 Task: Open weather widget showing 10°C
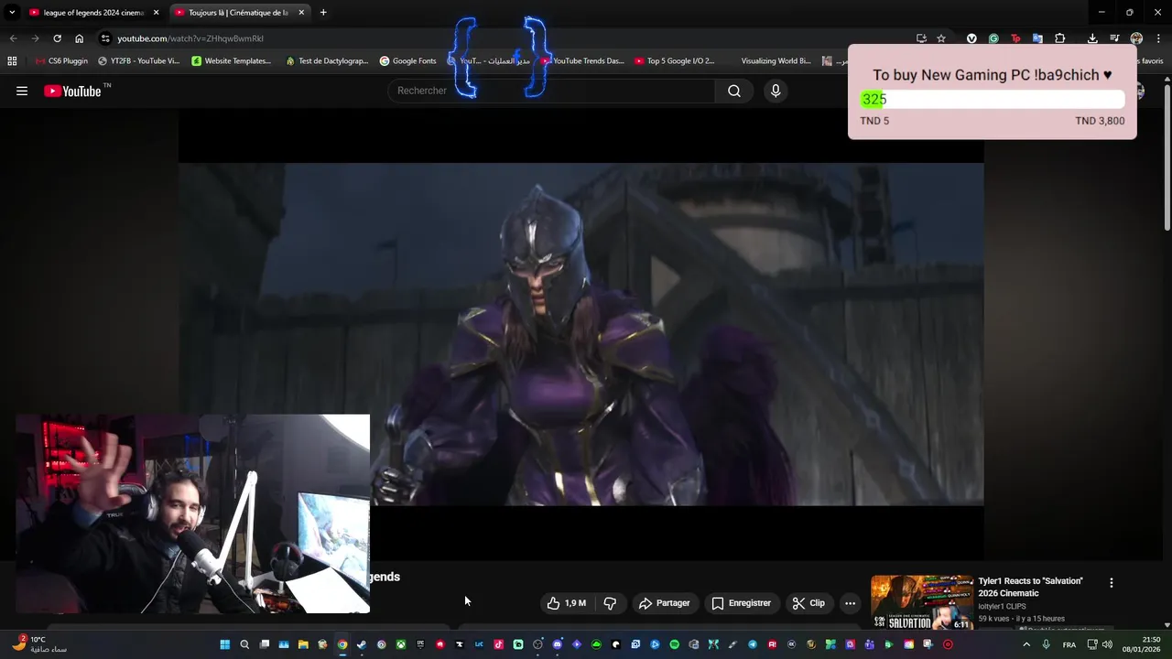tap(38, 644)
